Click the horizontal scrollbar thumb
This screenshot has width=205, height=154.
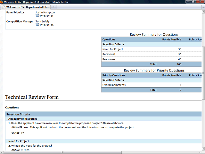(x=62, y=152)
